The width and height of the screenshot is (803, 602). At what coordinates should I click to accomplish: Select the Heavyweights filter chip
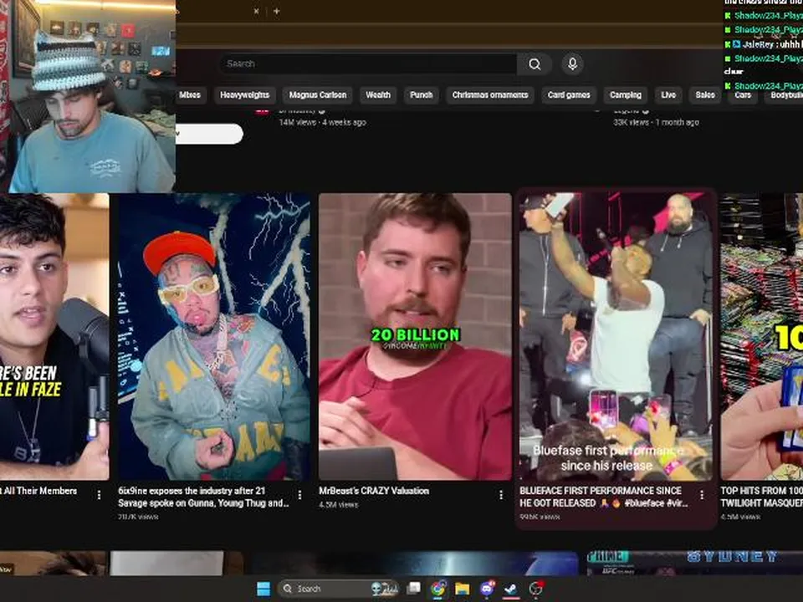(x=245, y=94)
